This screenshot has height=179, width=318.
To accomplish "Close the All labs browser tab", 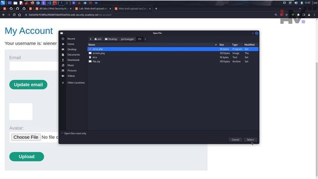I will click(x=71, y=9).
